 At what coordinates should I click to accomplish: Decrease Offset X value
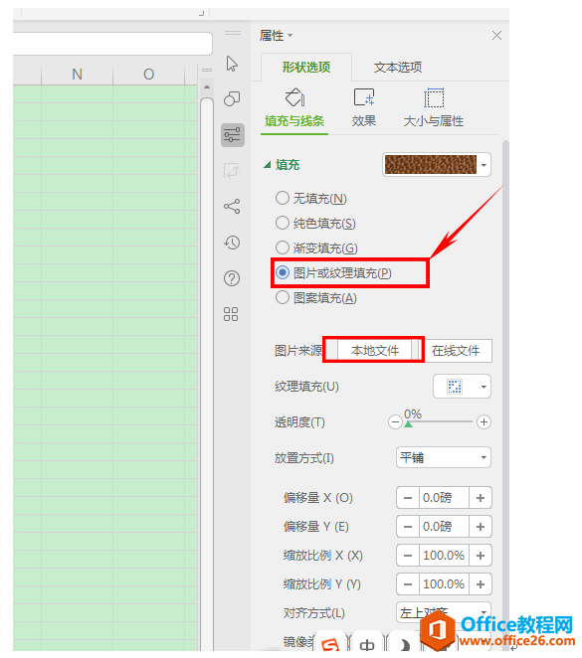click(x=407, y=498)
